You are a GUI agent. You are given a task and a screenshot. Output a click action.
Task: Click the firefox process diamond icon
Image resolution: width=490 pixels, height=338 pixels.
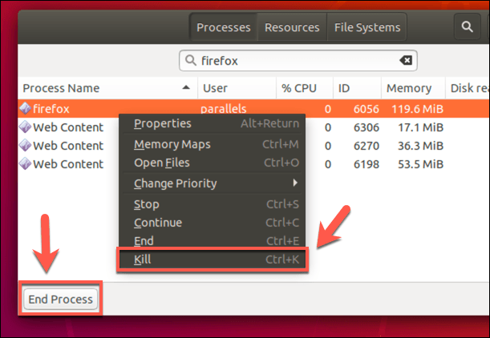(x=25, y=108)
